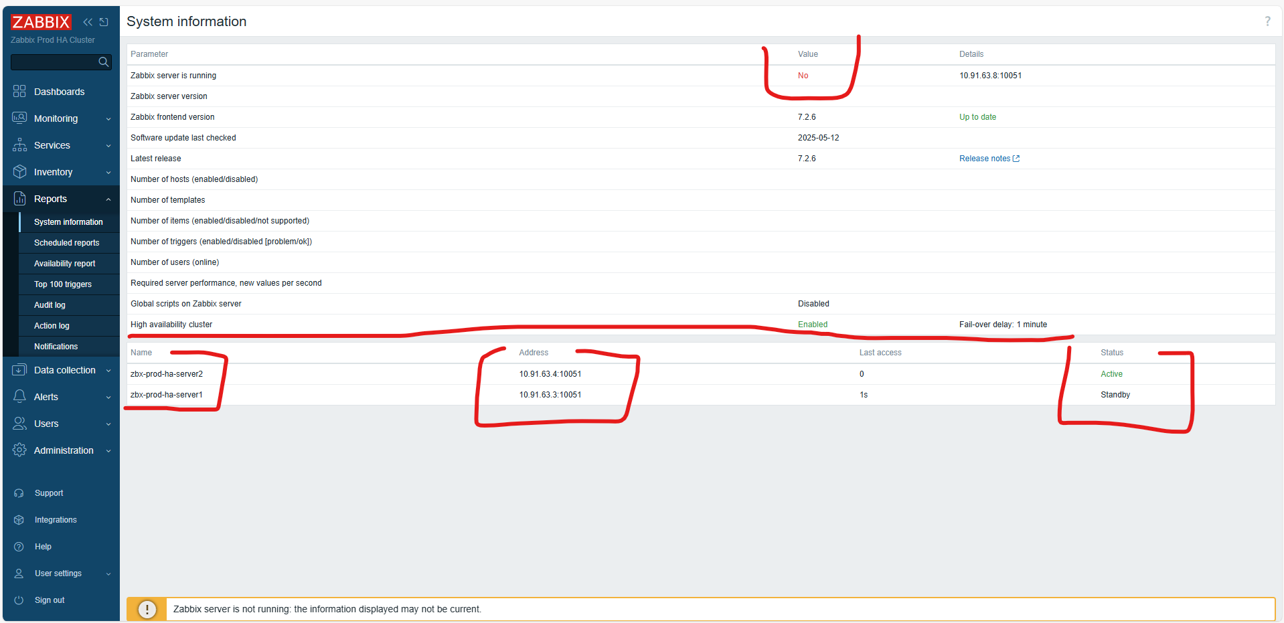Viewport: 1284px width, 623px height.
Task: Click the 2025-05-12 update check date
Action: click(818, 138)
